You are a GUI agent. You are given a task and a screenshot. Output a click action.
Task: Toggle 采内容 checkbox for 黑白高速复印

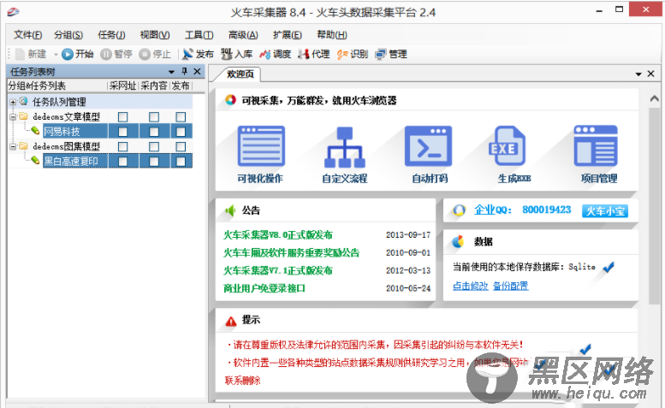point(154,161)
